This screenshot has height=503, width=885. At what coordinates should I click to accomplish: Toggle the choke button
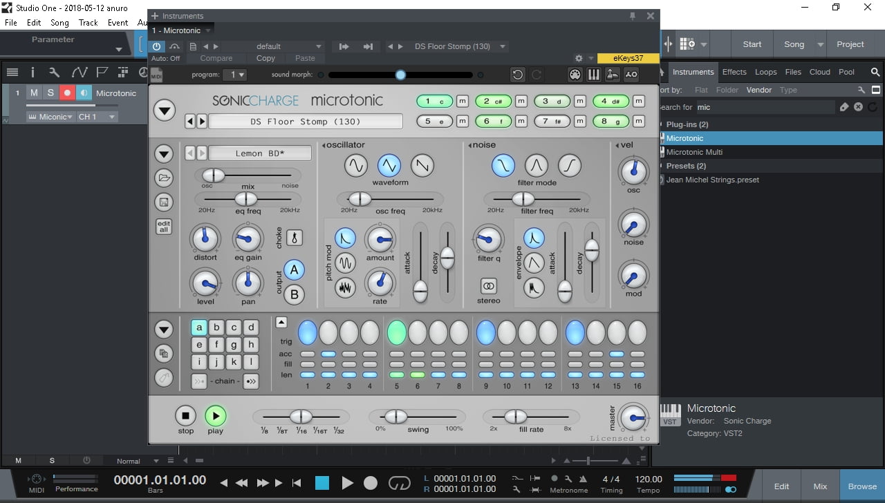[294, 238]
